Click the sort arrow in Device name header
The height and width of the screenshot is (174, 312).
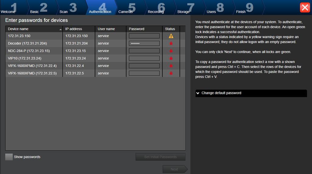coord(61,30)
